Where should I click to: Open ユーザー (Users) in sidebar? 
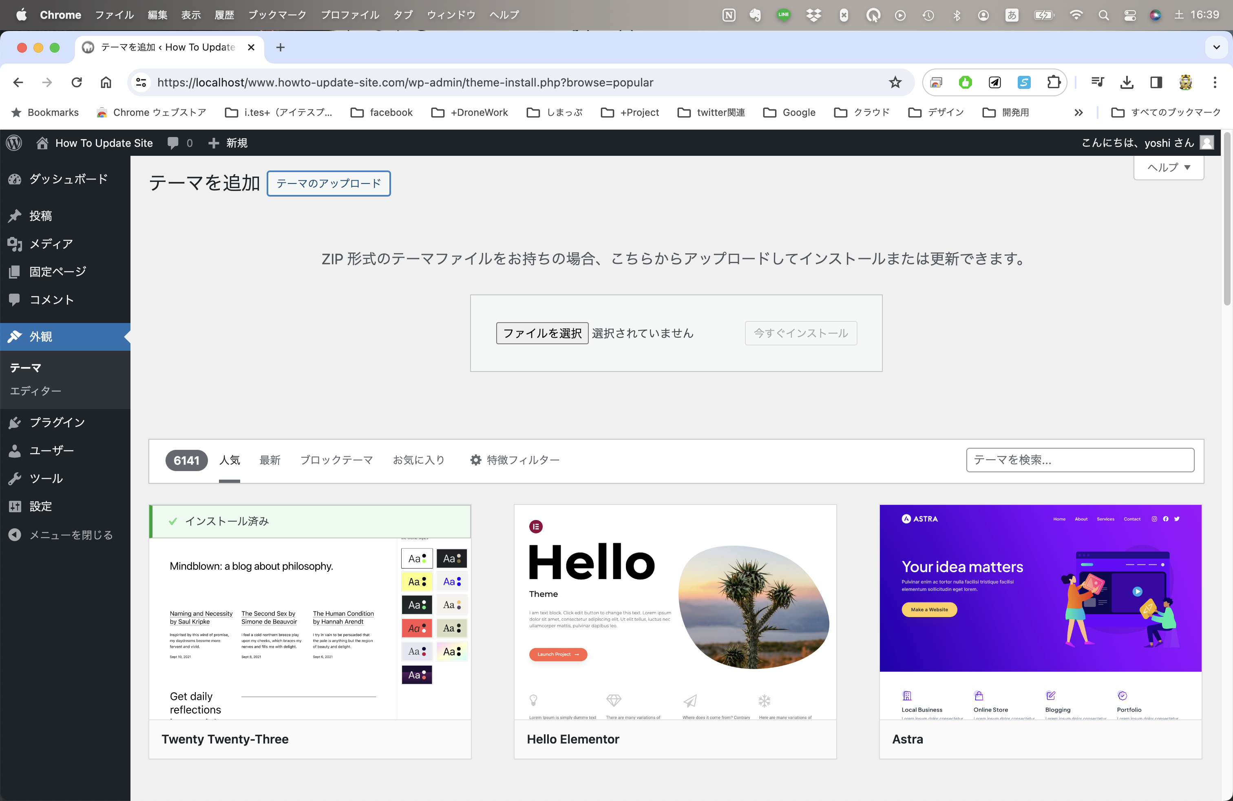click(65, 451)
